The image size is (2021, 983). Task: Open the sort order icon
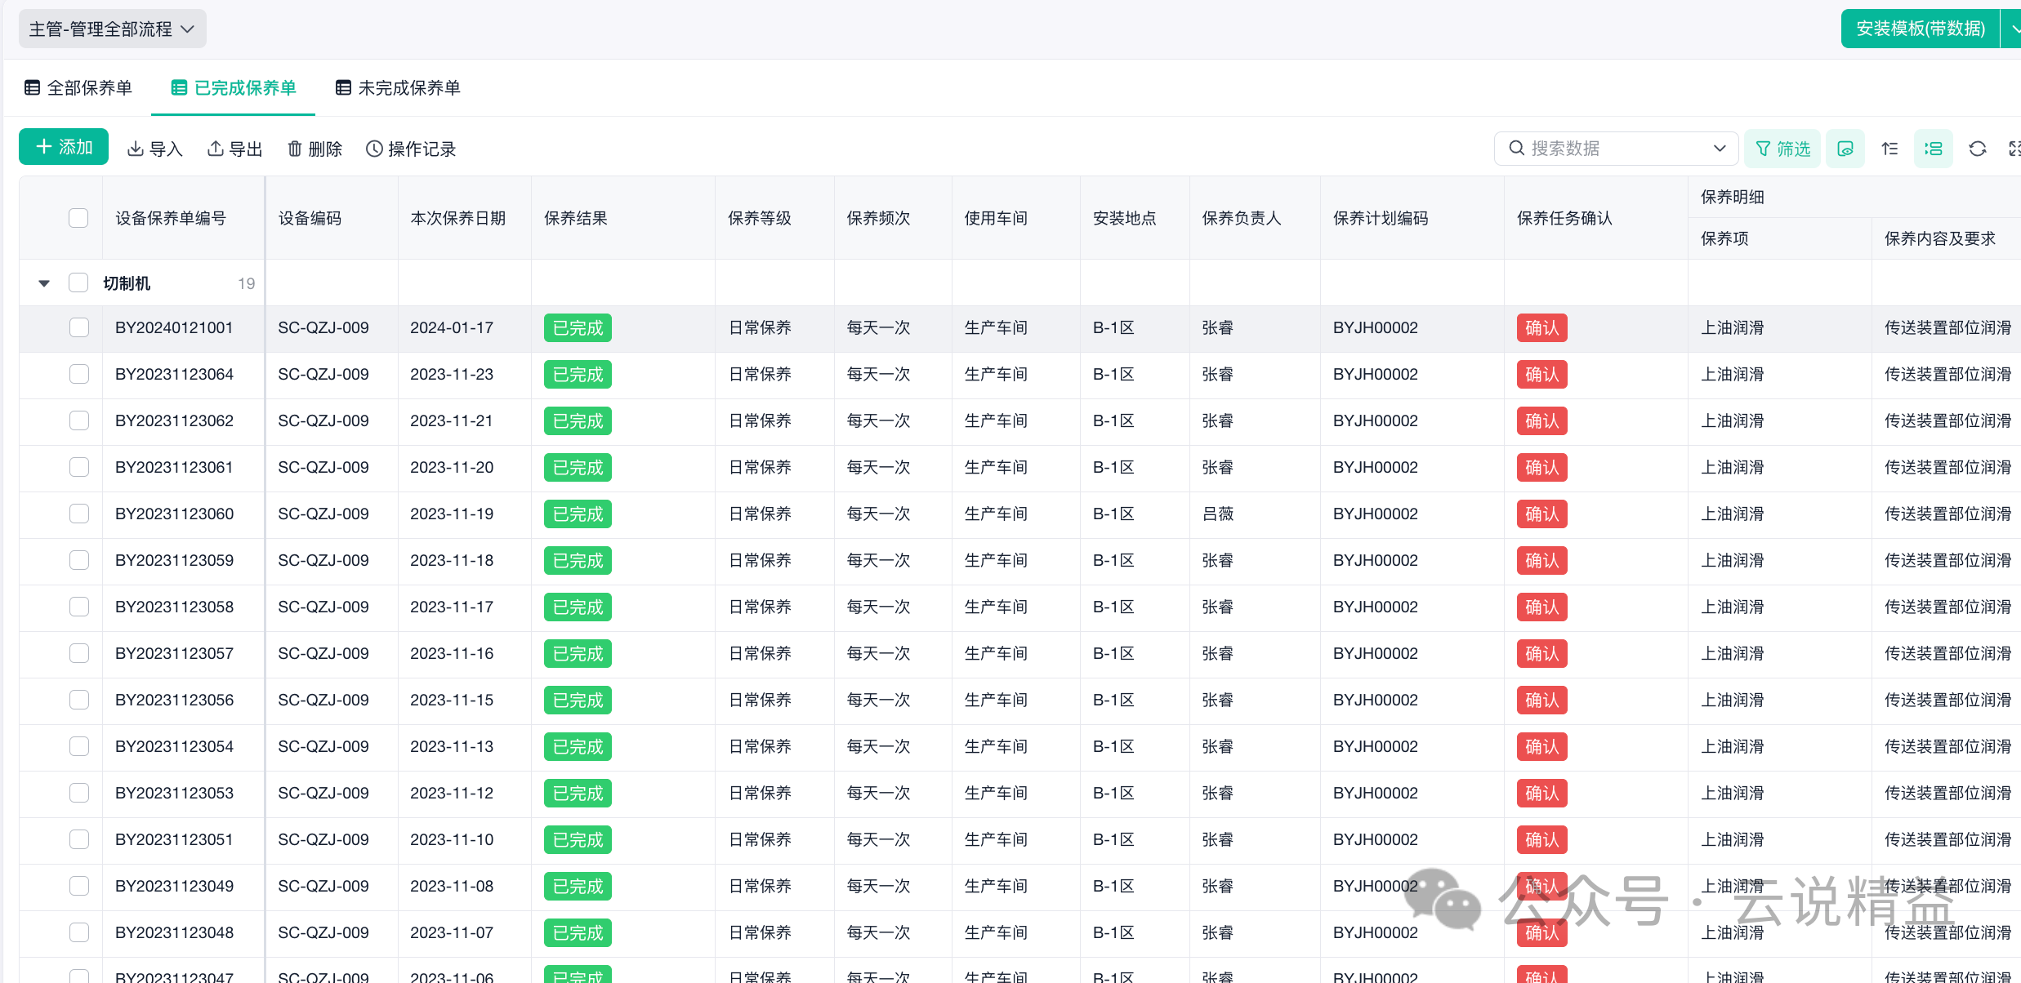(x=1889, y=149)
